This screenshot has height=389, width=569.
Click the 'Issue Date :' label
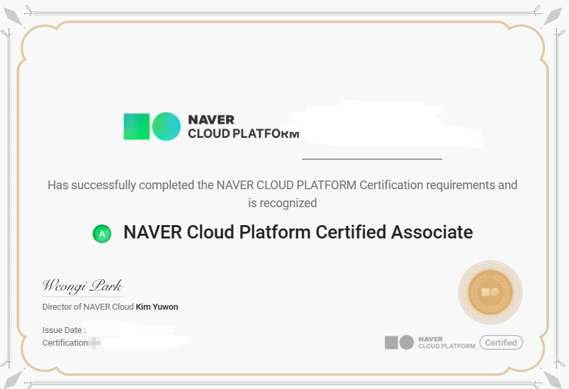[x=64, y=330]
